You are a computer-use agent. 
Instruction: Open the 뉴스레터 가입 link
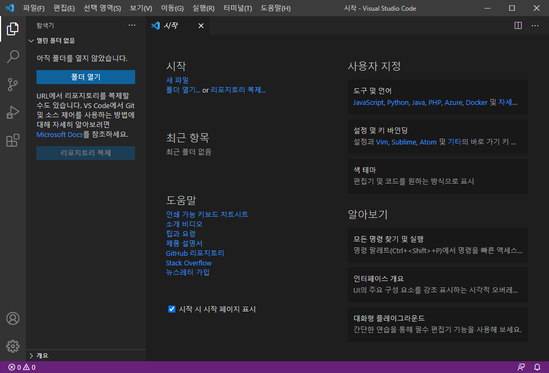pyautogui.click(x=188, y=272)
